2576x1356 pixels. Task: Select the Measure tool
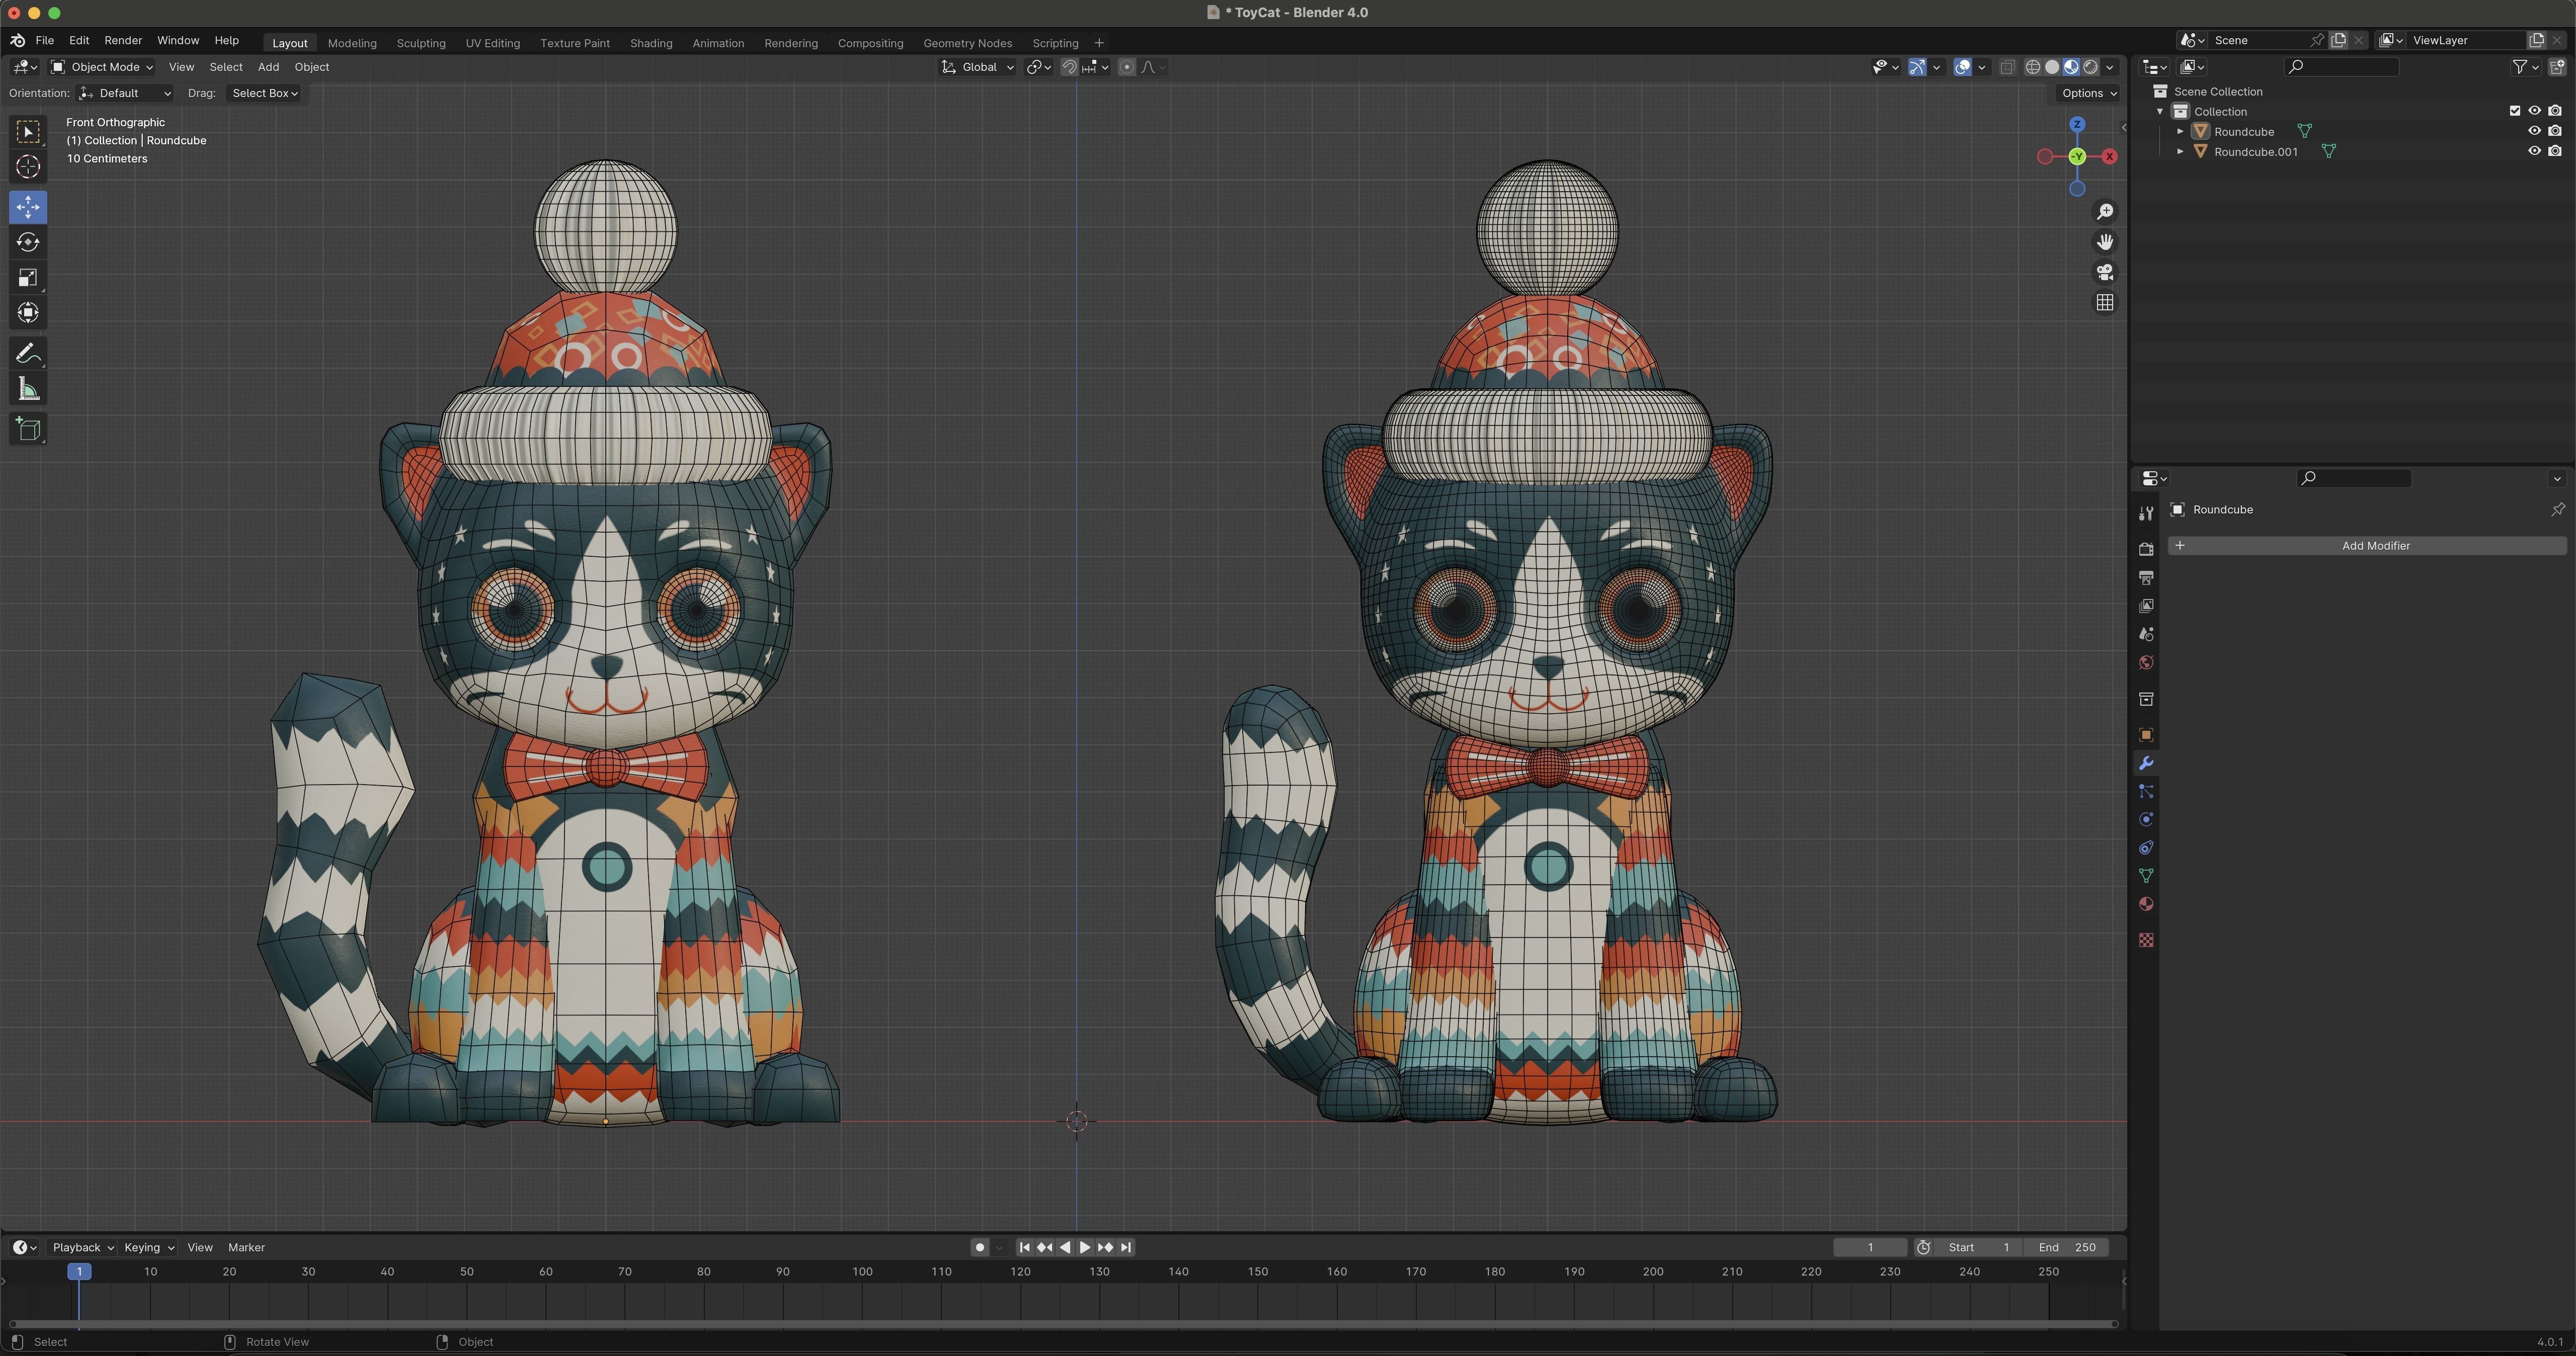click(28, 389)
